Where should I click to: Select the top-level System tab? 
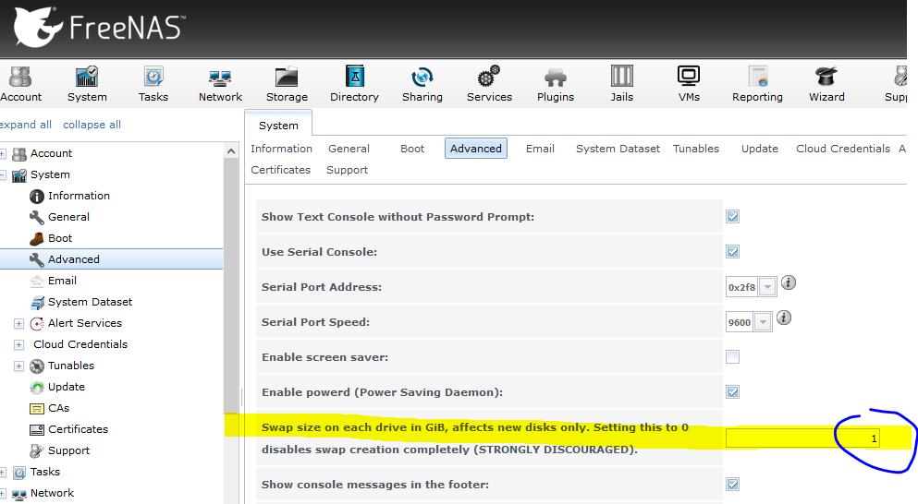pos(278,126)
